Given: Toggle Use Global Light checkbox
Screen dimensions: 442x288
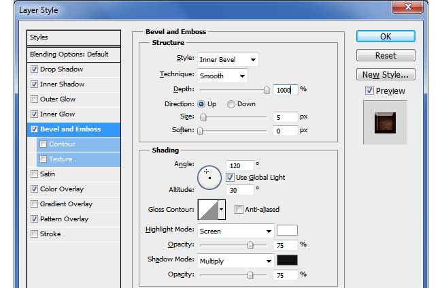Looking at the screenshot, I should pyautogui.click(x=230, y=177).
